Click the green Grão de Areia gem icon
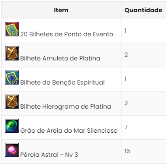This screenshot has width=167, height=166. click(12, 126)
